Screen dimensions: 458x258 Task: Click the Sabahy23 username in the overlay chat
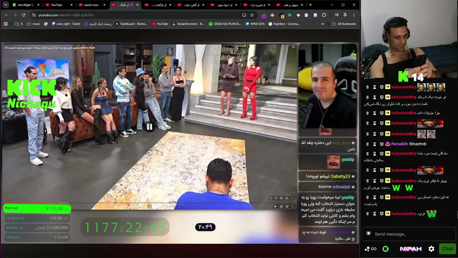coord(340,176)
